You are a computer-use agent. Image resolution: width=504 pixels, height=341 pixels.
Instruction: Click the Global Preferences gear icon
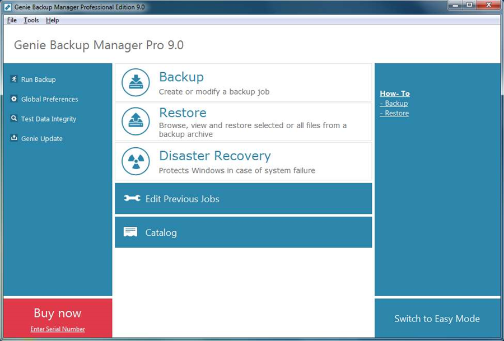tap(14, 99)
